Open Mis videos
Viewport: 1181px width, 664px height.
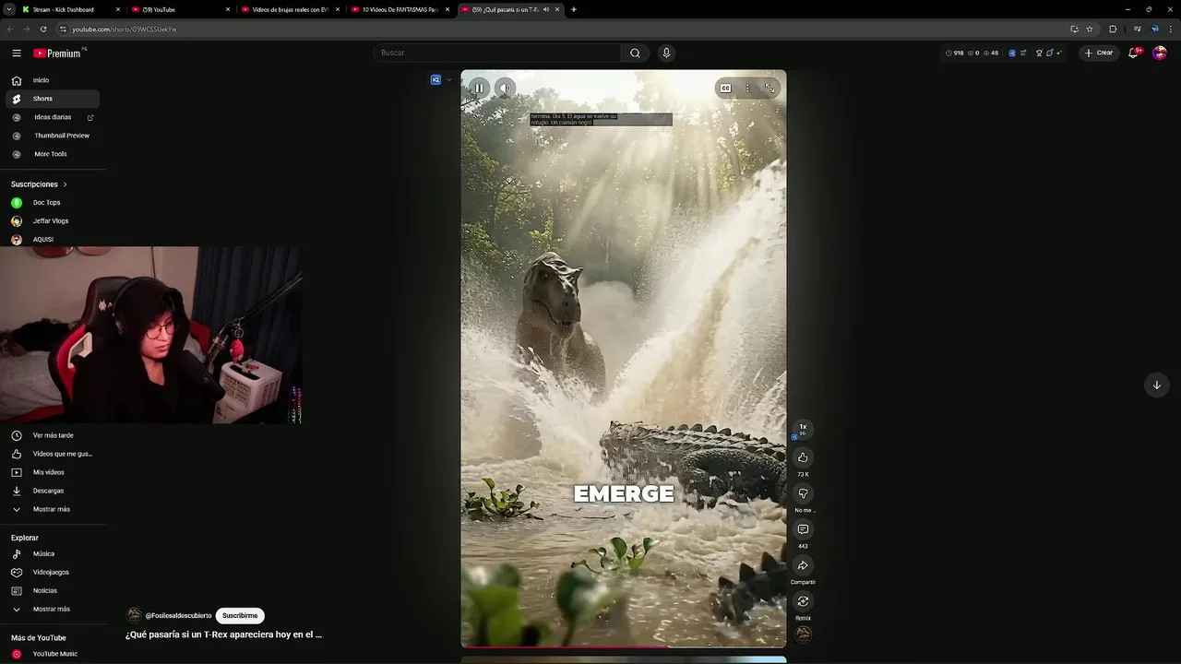coord(53,472)
